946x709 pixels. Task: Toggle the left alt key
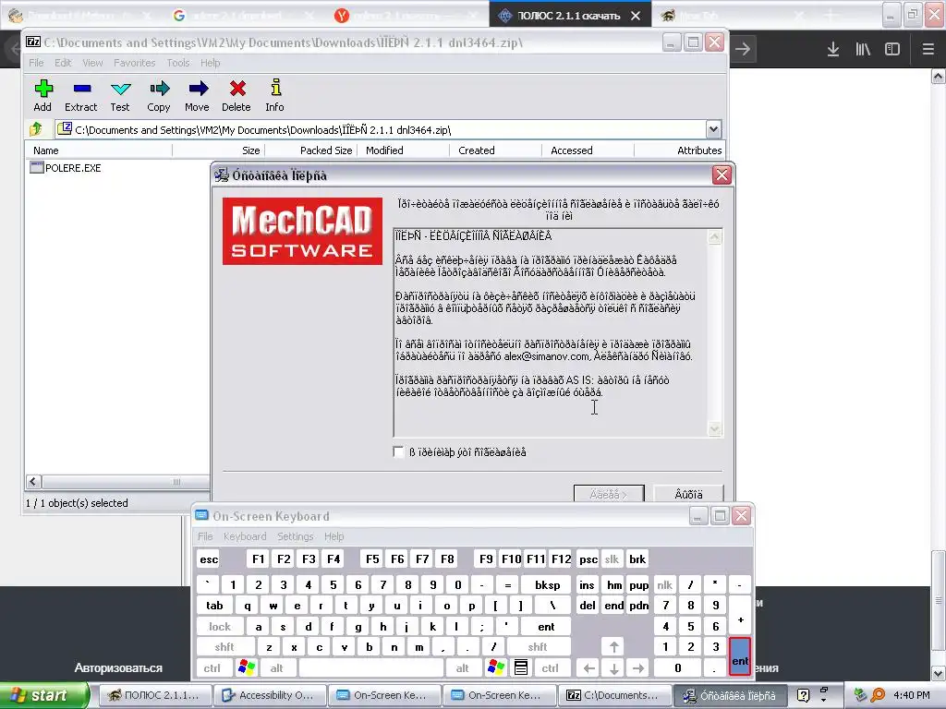tap(277, 668)
